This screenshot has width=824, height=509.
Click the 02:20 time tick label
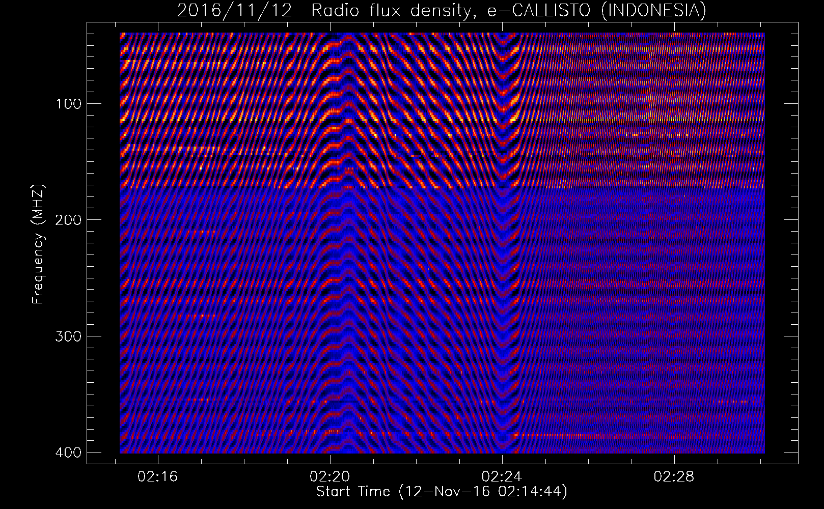330,477
